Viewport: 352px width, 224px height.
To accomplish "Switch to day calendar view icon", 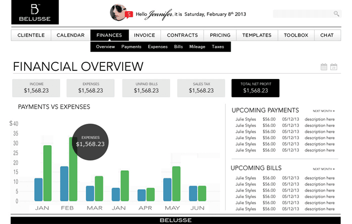I will (x=333, y=67).
